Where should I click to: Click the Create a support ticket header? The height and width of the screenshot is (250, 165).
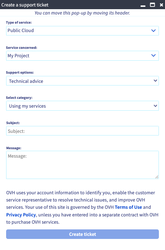25,5
